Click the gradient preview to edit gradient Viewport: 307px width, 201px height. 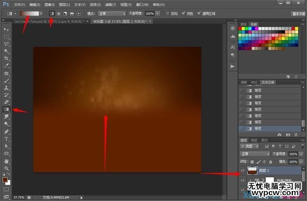[x=29, y=14]
